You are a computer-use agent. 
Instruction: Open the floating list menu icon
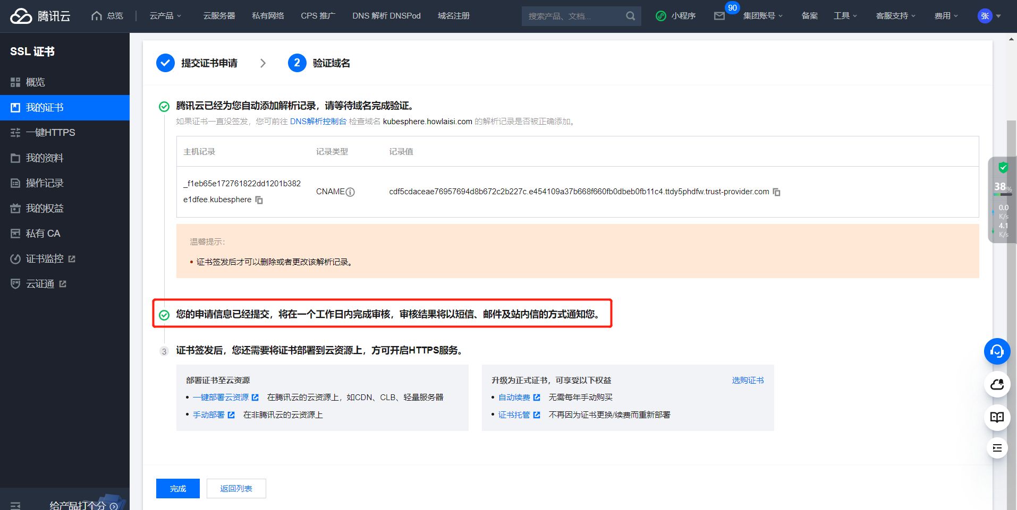pos(997,448)
